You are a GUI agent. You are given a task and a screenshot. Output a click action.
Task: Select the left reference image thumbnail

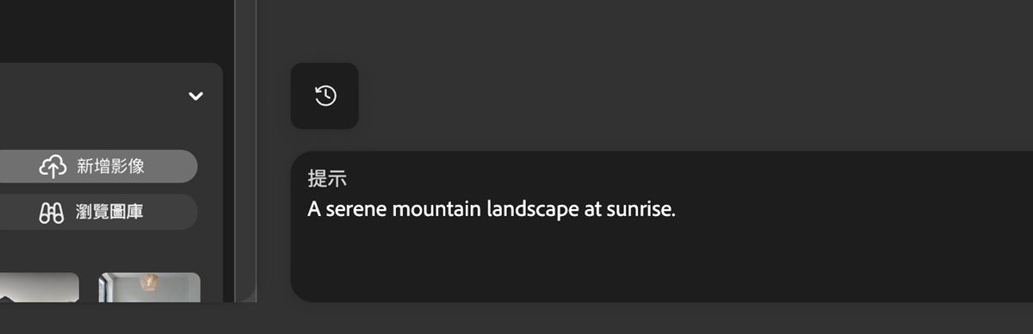(x=40, y=288)
